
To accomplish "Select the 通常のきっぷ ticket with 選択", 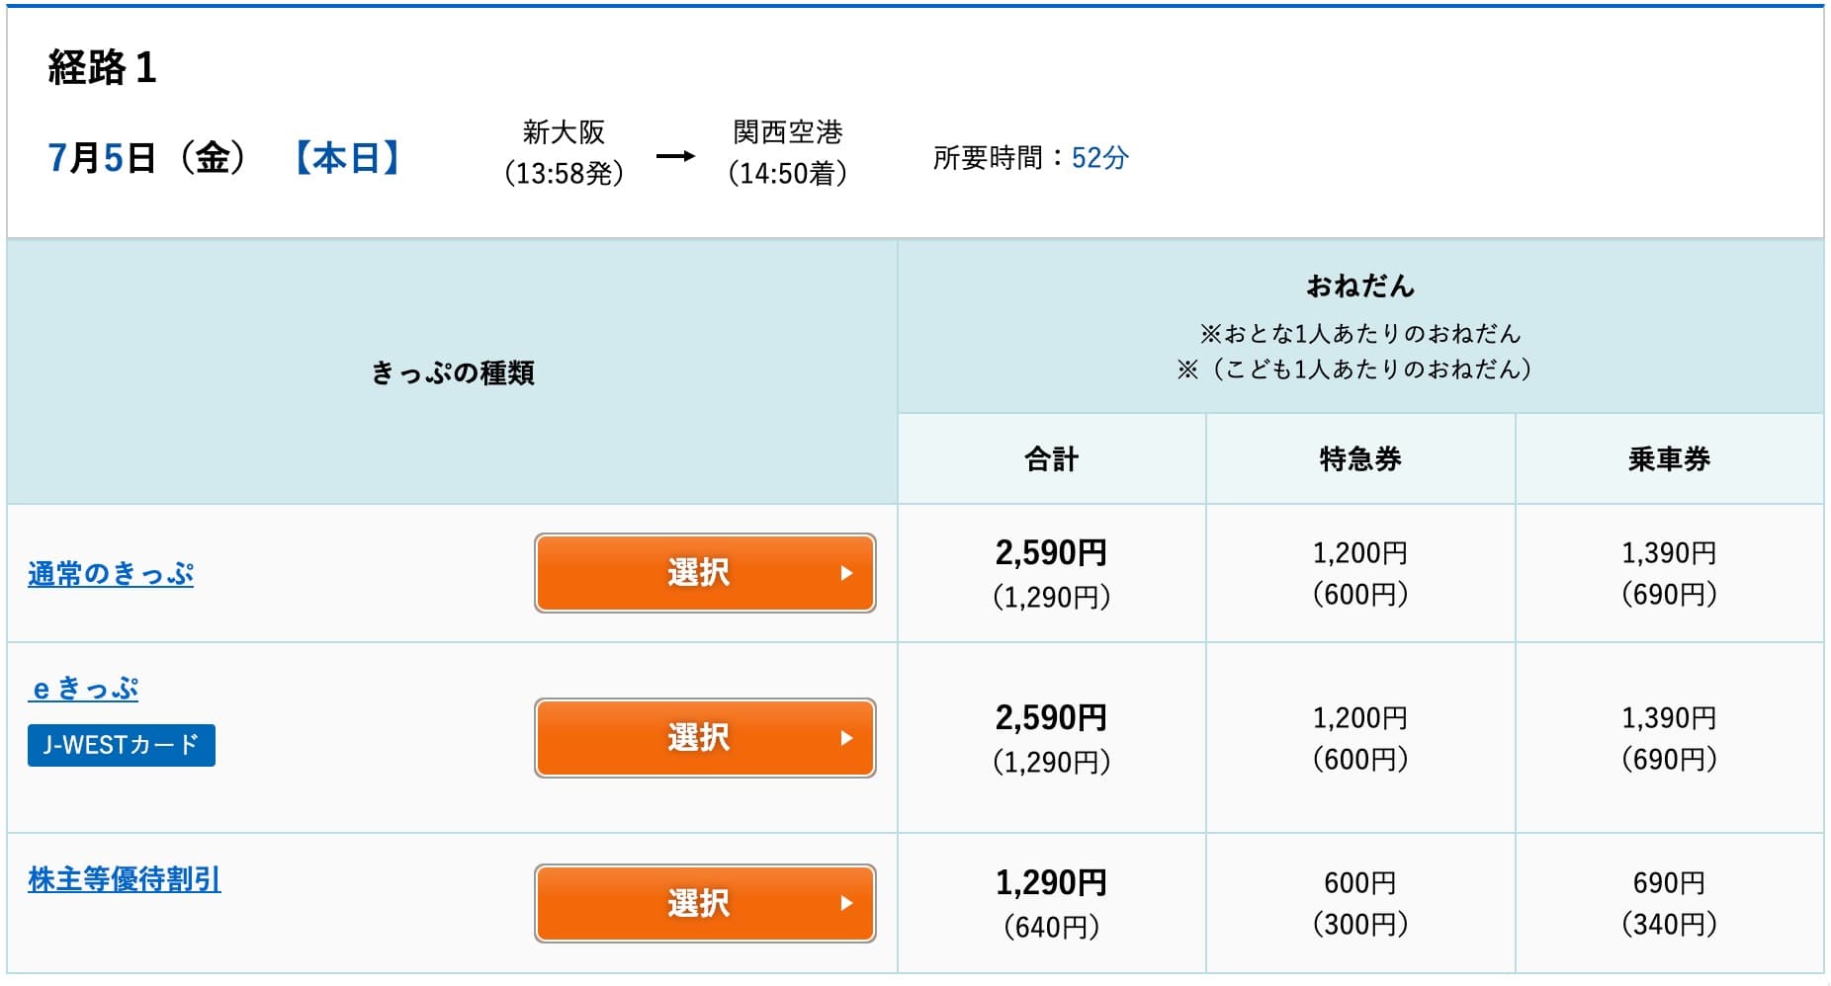I will tap(705, 573).
